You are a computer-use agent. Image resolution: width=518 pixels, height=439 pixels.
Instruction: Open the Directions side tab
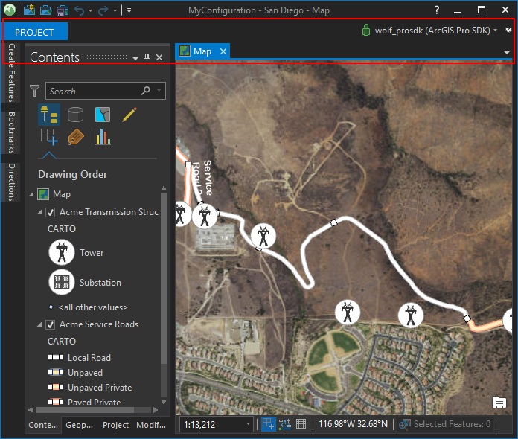11,182
